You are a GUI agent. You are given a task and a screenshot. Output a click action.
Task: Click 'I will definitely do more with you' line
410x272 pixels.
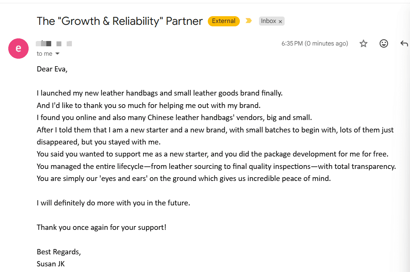tap(113, 203)
